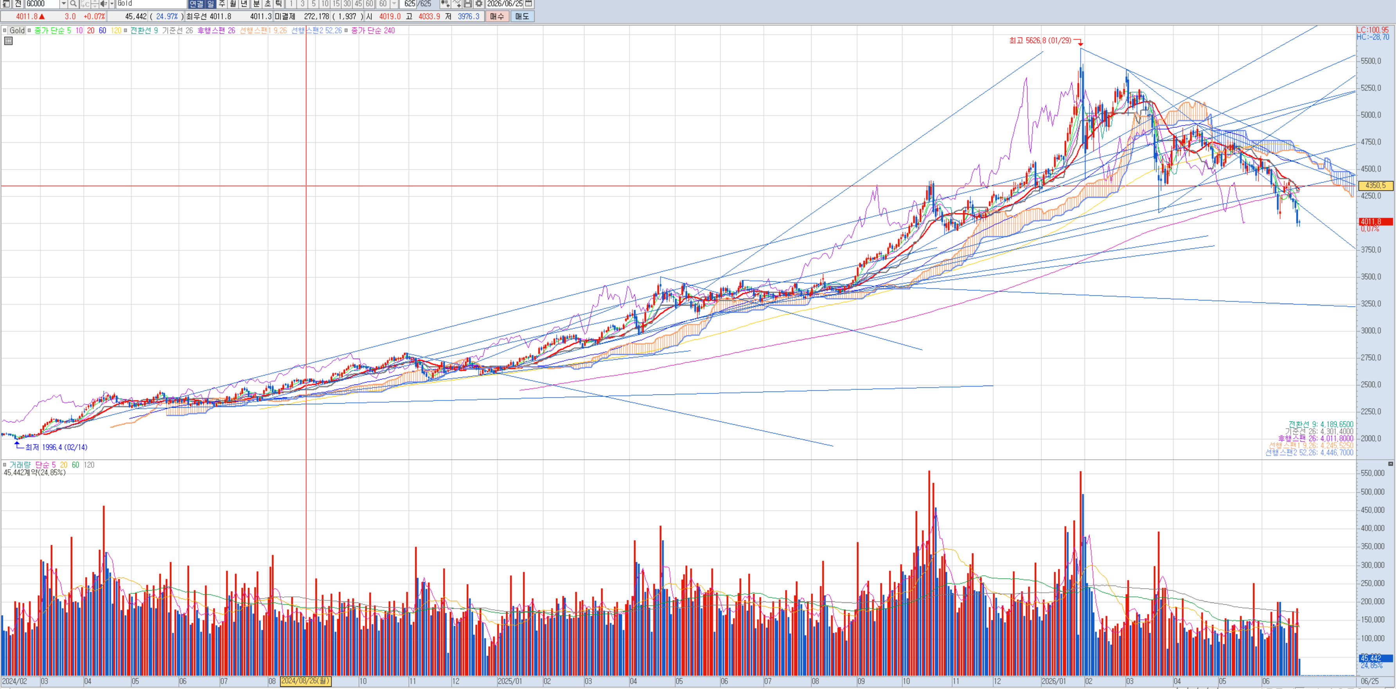Screen dimensions: 1396x689
Task: Click the LC:100.95 label at top right
Action: (1373, 30)
